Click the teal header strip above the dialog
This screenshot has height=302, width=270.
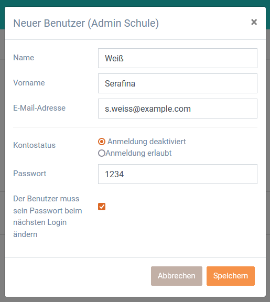pyautogui.click(x=135, y=3)
